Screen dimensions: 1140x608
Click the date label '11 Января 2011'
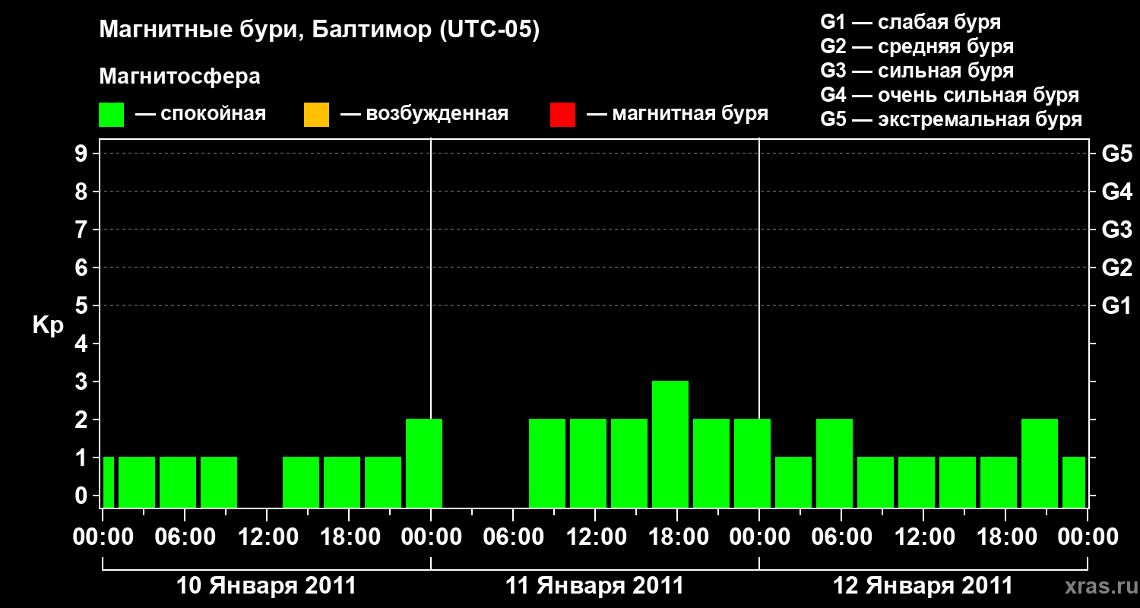[x=594, y=586]
